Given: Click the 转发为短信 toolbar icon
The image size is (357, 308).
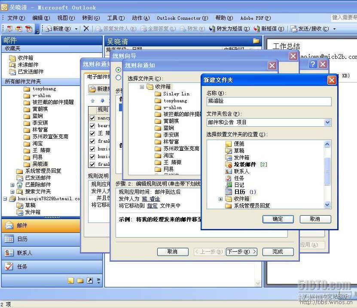Looking at the screenshot, I should [x=212, y=29].
